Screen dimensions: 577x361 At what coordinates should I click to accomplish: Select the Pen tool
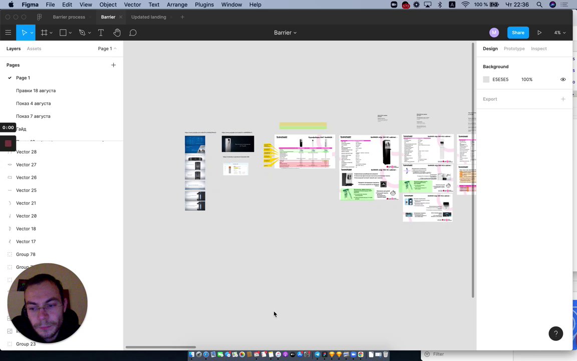tap(82, 33)
